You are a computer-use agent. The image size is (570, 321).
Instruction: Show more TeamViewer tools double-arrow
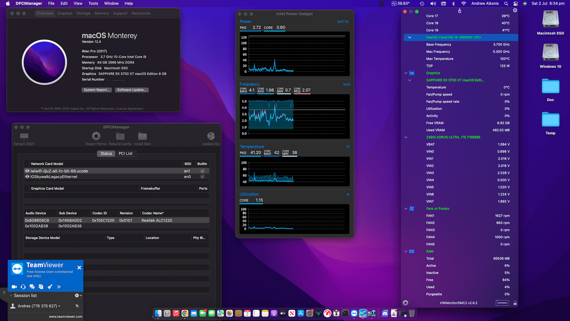click(59, 287)
